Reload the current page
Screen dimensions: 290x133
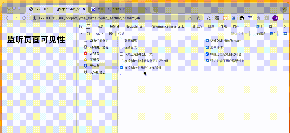[24, 18]
